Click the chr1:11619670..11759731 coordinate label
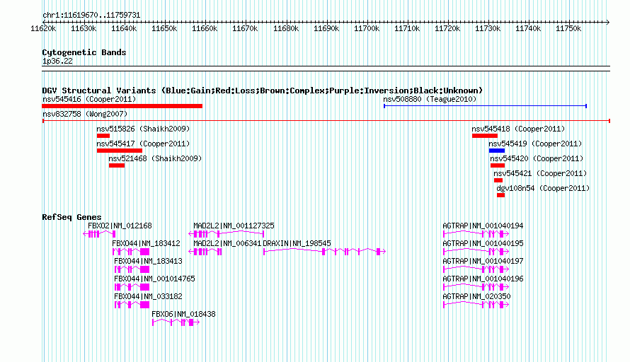The image size is (630, 362). 91,16
